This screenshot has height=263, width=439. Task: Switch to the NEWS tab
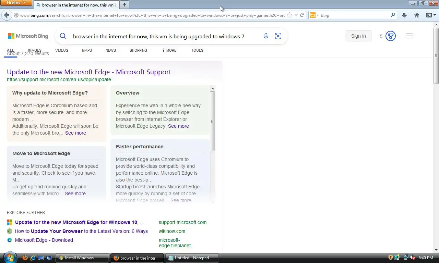point(111,50)
